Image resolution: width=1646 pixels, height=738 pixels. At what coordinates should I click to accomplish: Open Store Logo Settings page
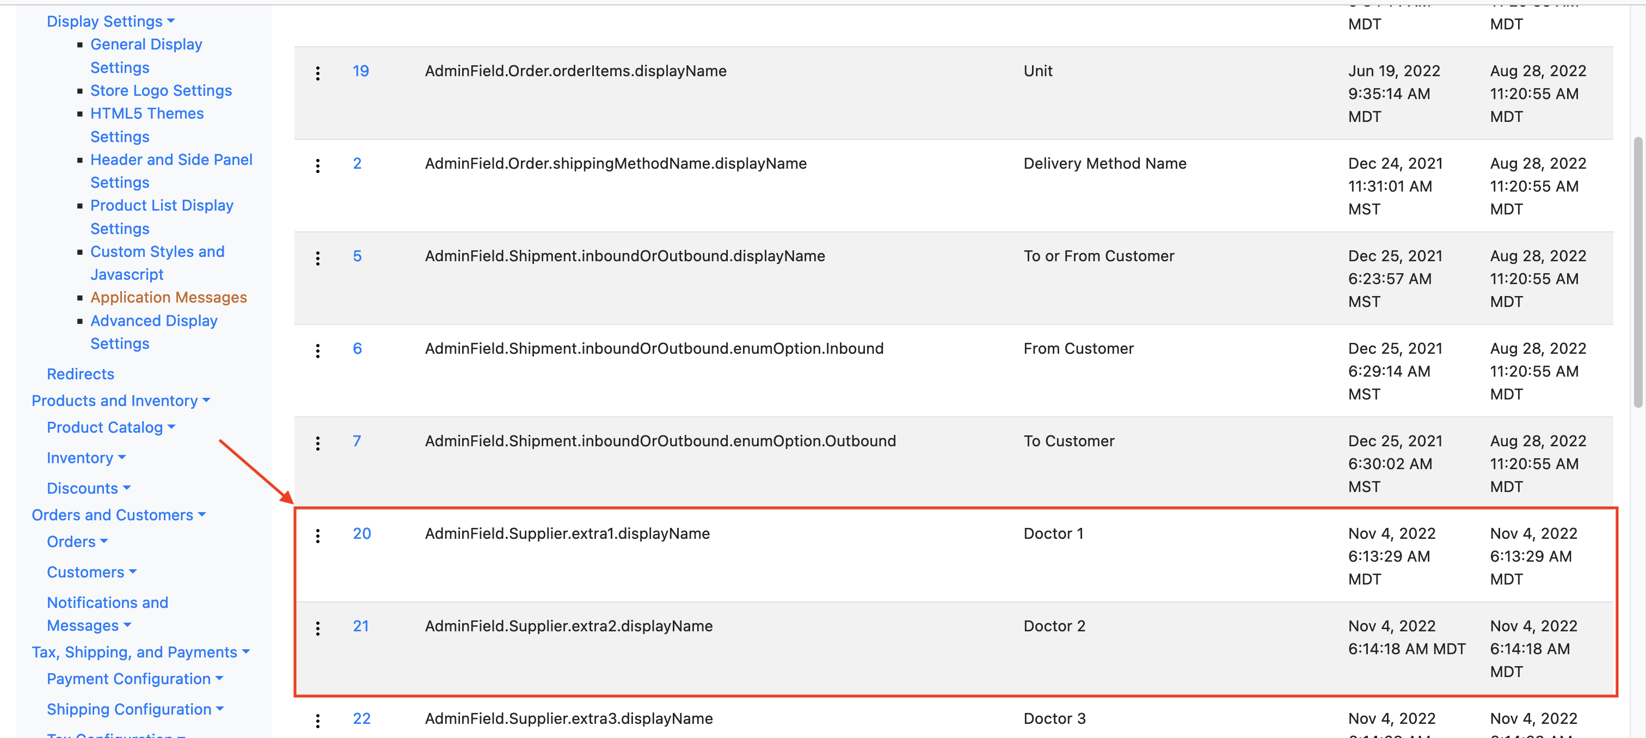point(161,91)
